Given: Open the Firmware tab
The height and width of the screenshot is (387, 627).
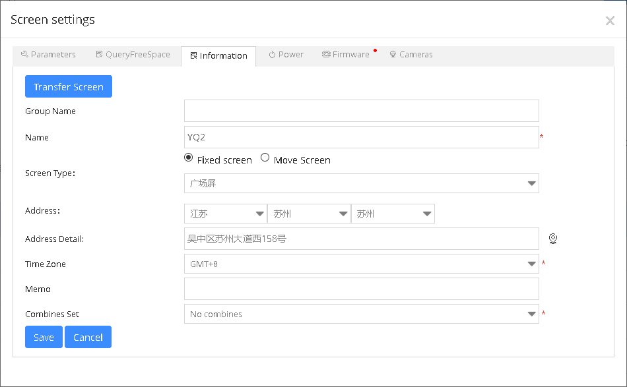Looking at the screenshot, I should point(346,55).
